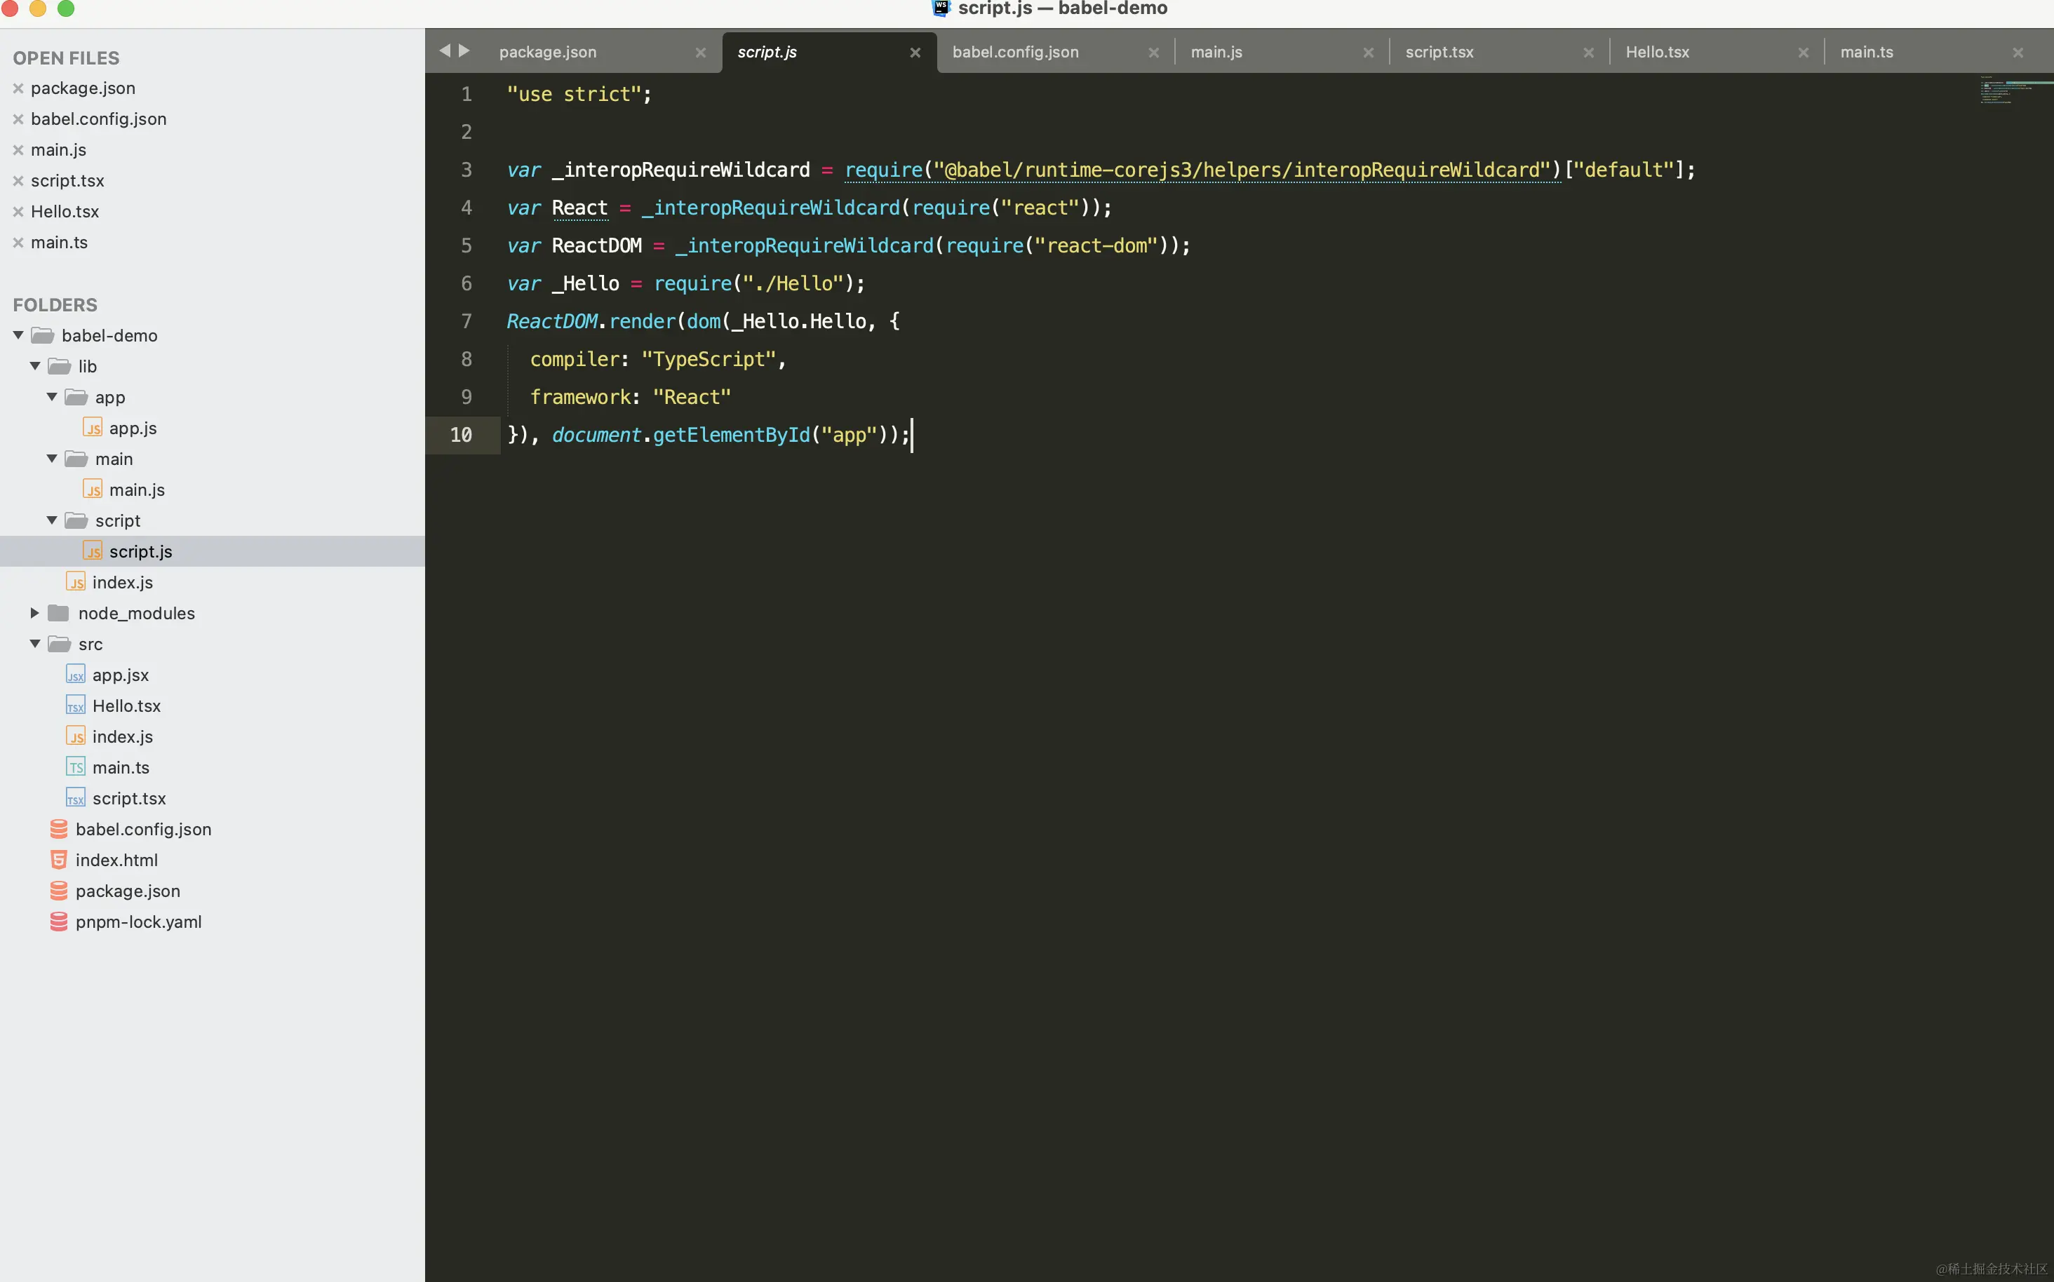Click the ReactDOM.render call on line 7
Viewport: 2054px width, 1282px height.
[590, 321]
